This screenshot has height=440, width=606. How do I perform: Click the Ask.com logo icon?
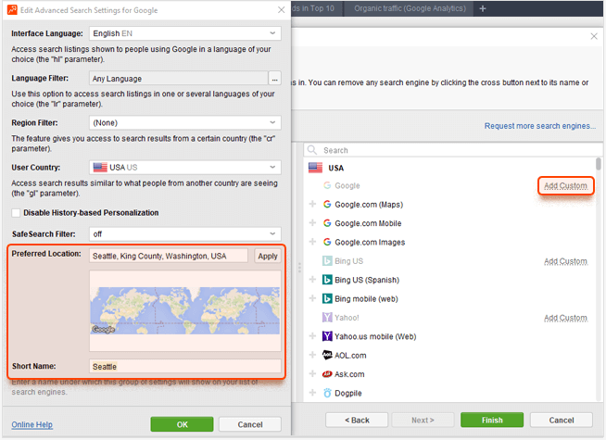click(327, 374)
